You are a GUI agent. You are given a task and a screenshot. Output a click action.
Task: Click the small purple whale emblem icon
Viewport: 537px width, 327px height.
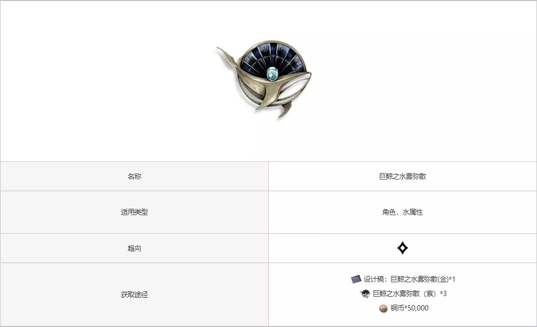point(365,293)
